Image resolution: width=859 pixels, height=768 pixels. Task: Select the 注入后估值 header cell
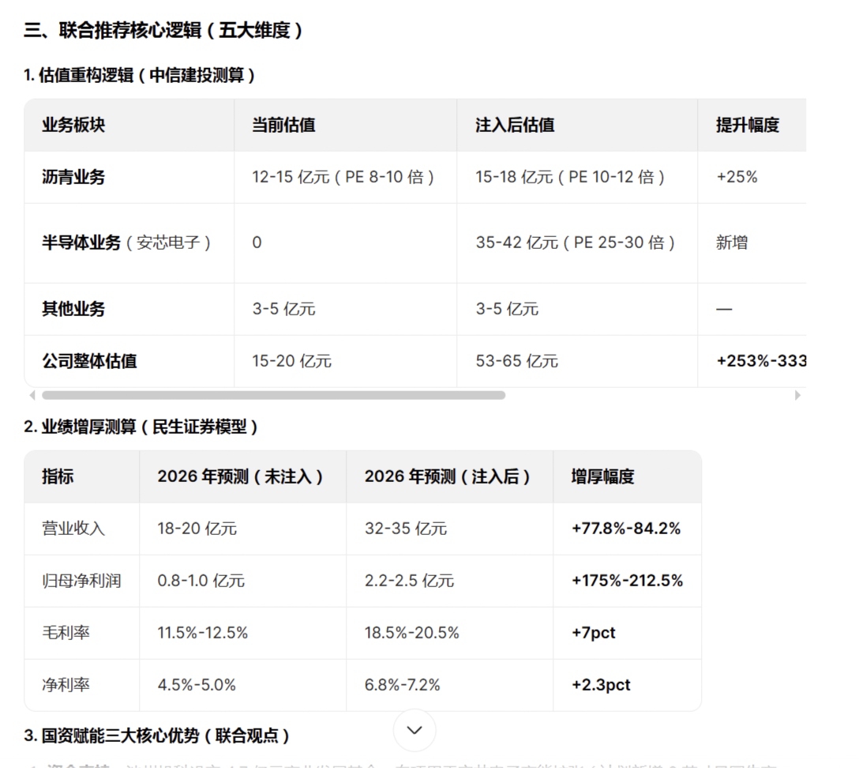tap(514, 125)
